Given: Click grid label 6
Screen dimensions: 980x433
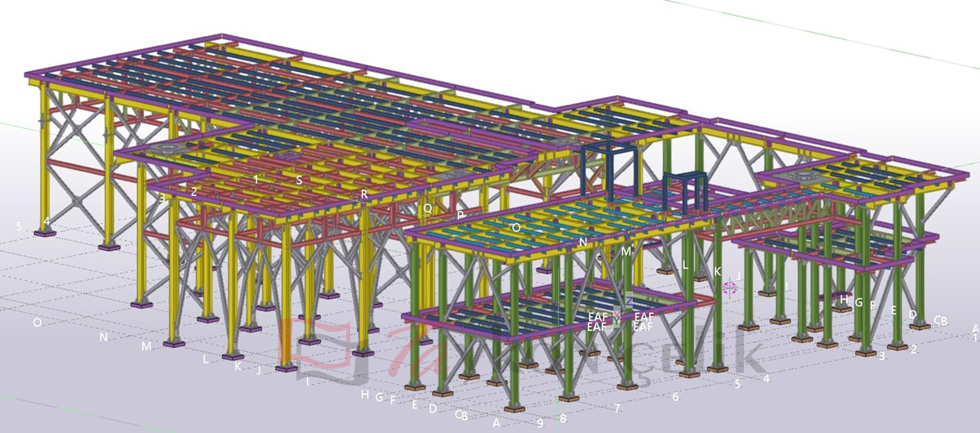Looking at the screenshot, I should coord(675,396).
